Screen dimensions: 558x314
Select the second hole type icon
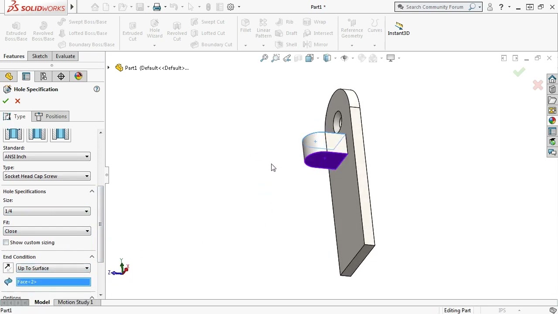pos(37,134)
